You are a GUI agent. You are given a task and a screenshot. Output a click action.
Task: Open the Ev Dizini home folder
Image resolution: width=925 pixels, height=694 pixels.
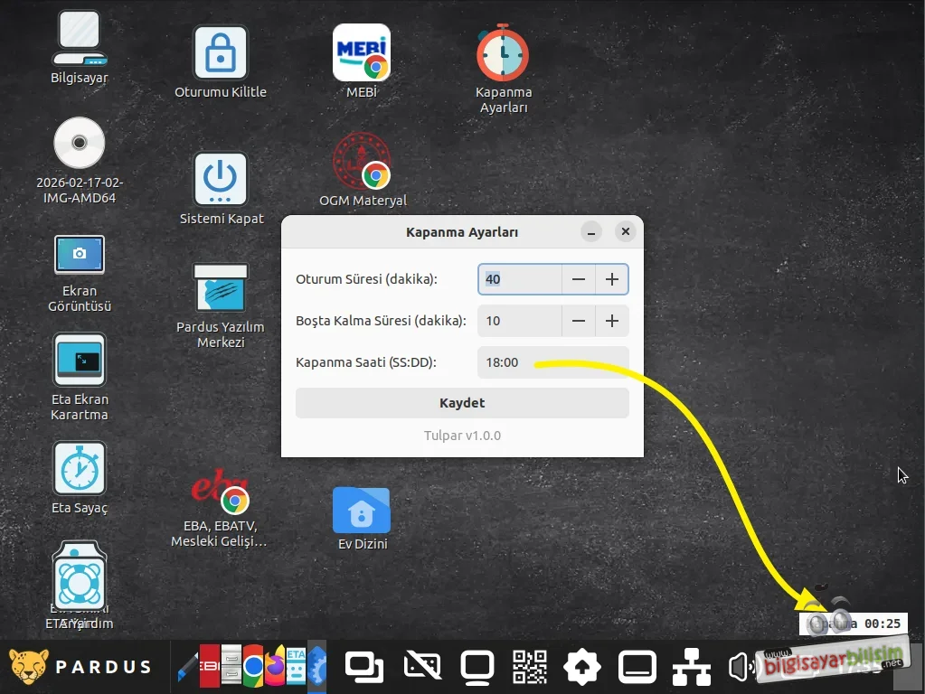tap(361, 511)
